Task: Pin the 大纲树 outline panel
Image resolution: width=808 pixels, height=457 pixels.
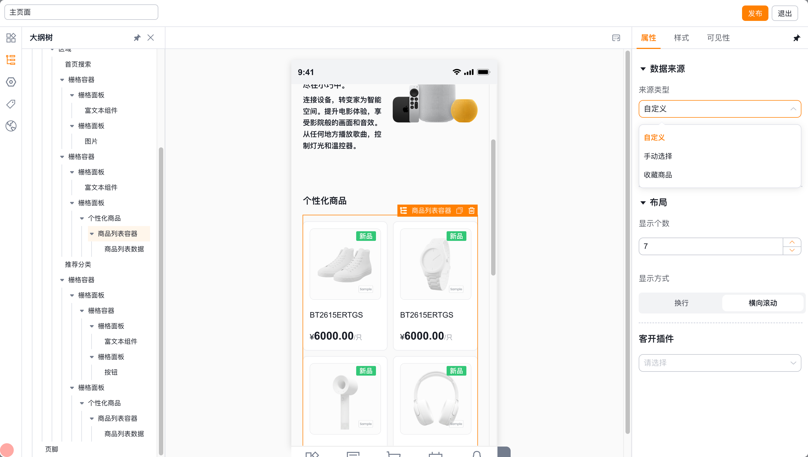Action: [137, 38]
